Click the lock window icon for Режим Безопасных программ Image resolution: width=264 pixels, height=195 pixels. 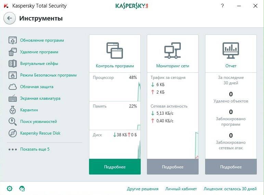click(x=13, y=75)
